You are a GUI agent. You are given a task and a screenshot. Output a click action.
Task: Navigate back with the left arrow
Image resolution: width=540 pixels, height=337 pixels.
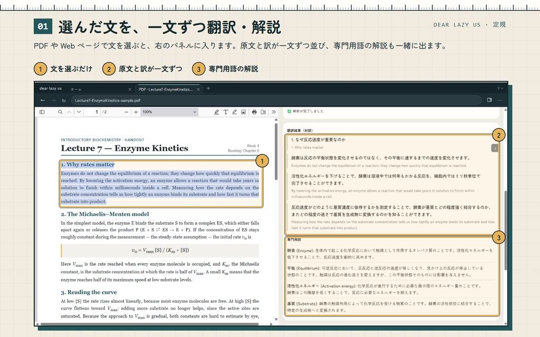pos(43,101)
